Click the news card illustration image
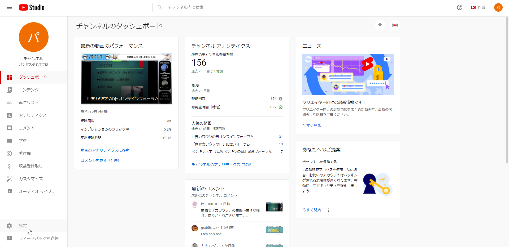The image size is (509, 247). tap(348, 74)
